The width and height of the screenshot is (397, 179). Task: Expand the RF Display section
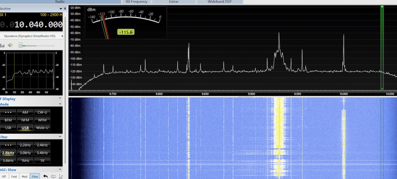(60, 98)
